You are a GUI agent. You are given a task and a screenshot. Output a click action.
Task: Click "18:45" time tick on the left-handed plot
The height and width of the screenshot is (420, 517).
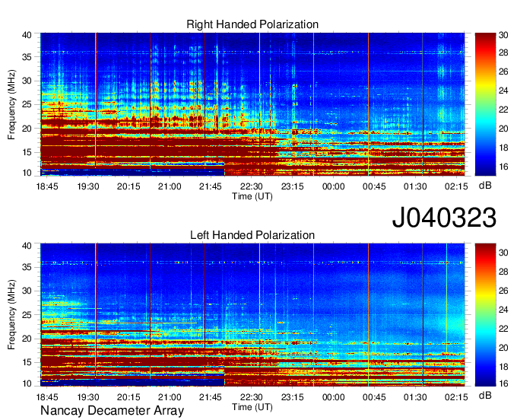click(47, 397)
